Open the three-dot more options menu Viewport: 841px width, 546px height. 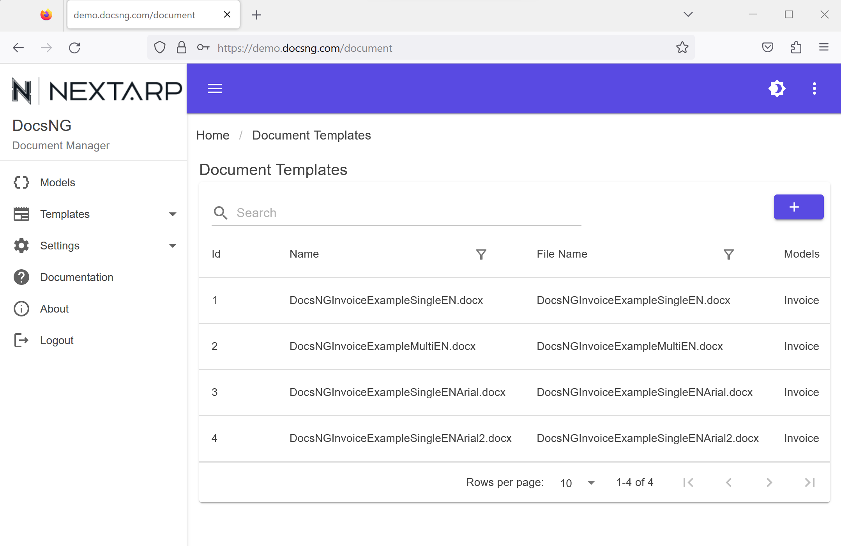[x=814, y=88]
